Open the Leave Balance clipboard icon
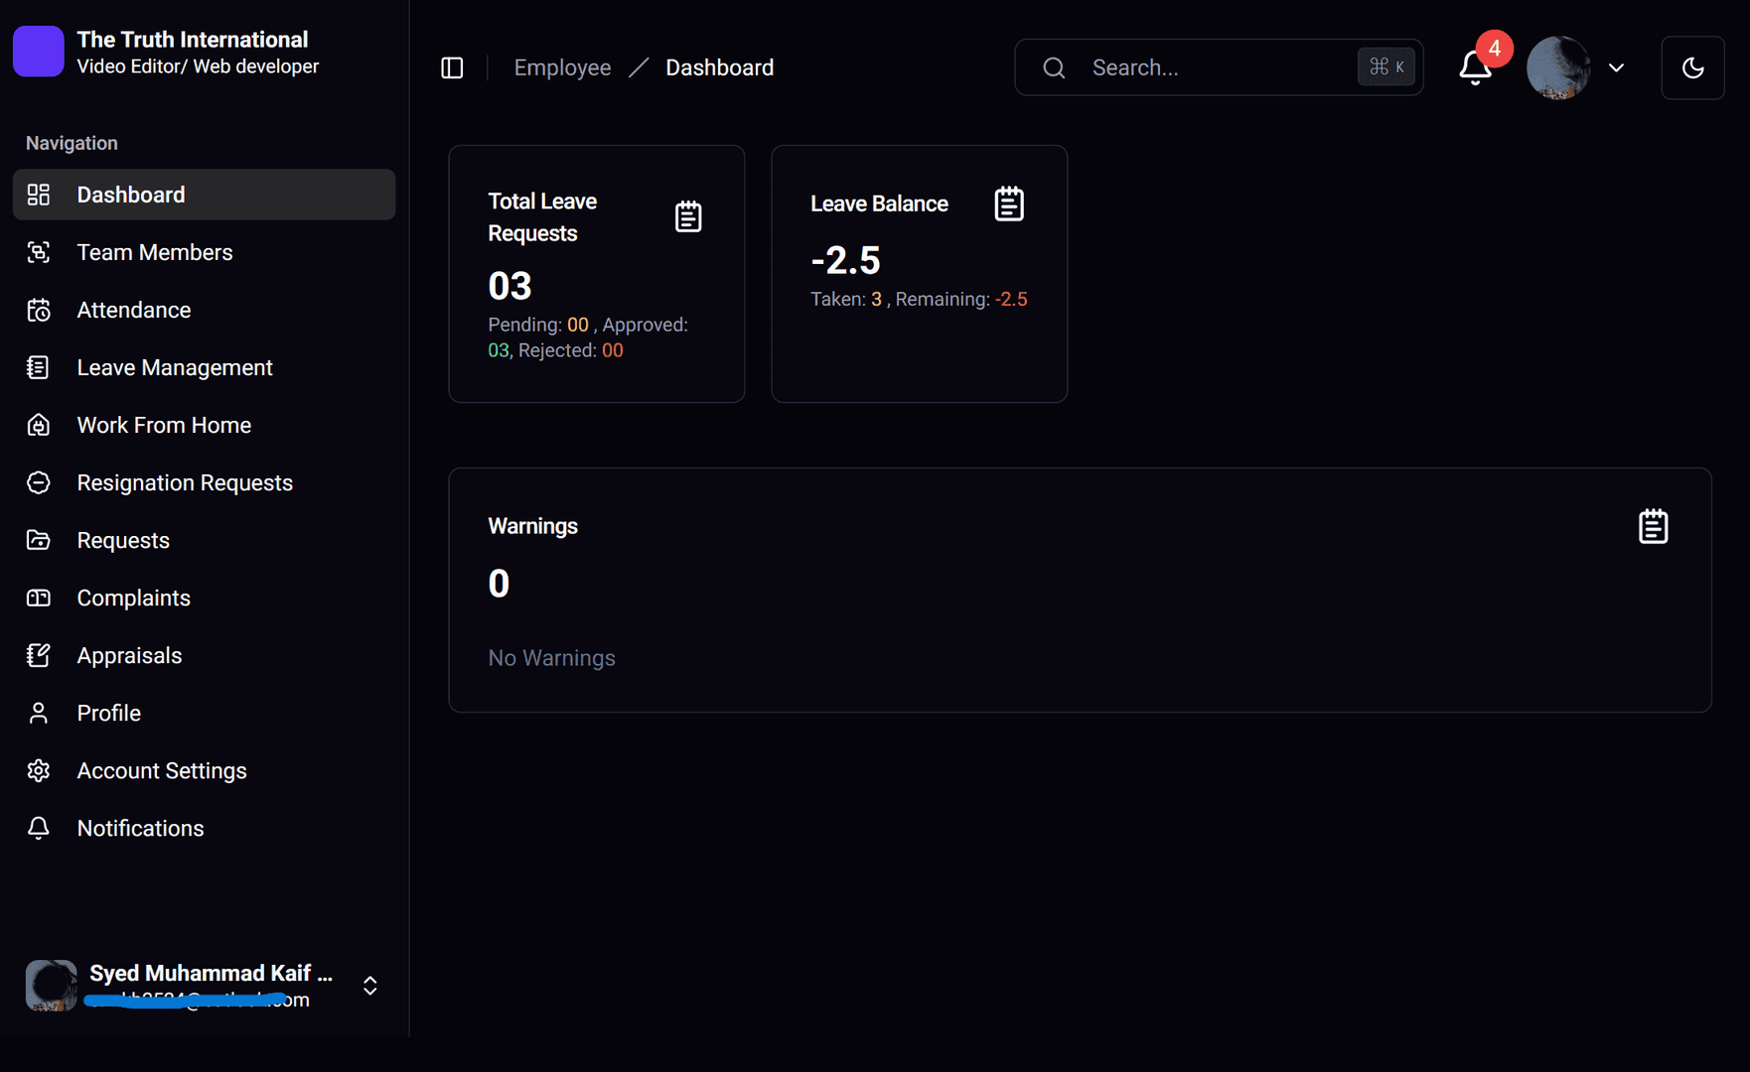Viewport: 1750px width, 1072px height. click(1008, 202)
